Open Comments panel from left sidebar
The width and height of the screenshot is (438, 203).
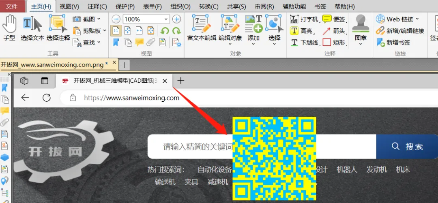5,111
